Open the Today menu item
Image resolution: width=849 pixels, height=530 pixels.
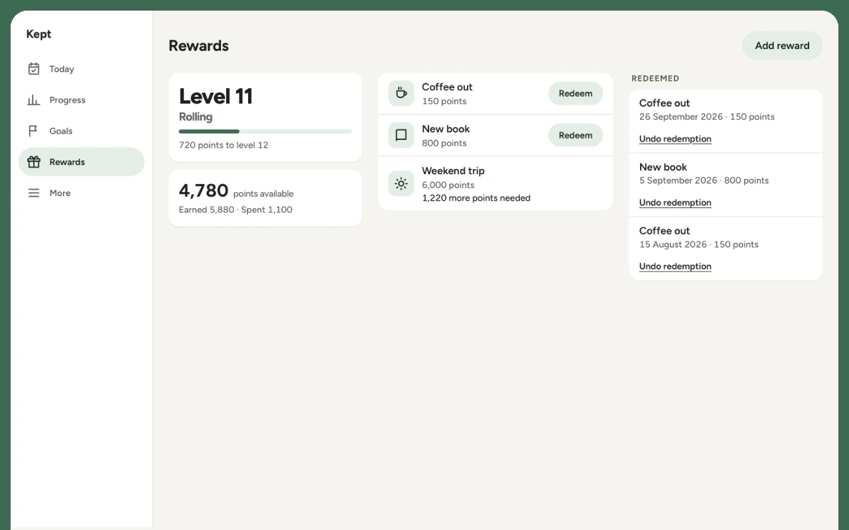tap(82, 69)
